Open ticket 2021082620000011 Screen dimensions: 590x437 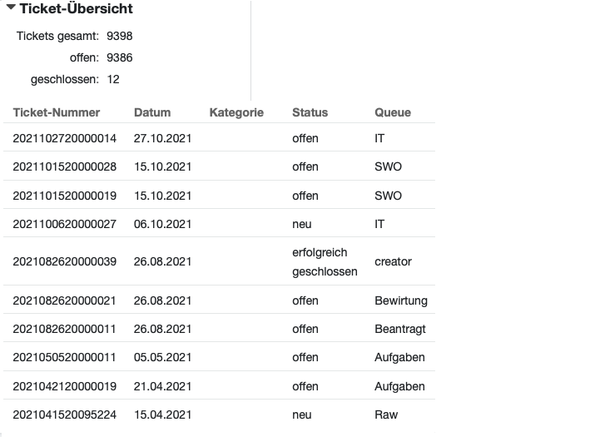pyautogui.click(x=64, y=329)
